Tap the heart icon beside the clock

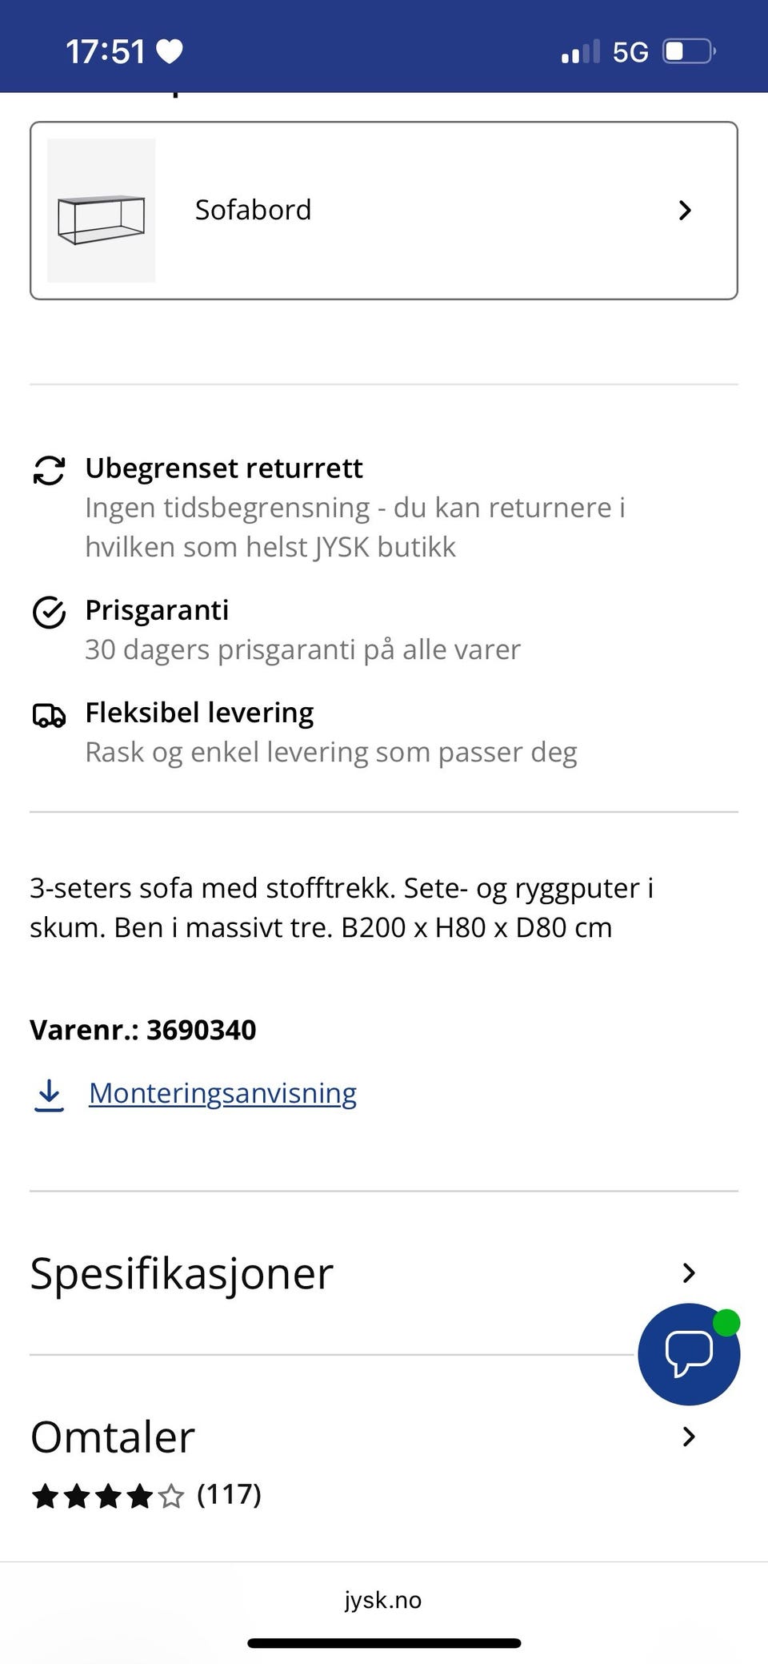click(x=170, y=52)
